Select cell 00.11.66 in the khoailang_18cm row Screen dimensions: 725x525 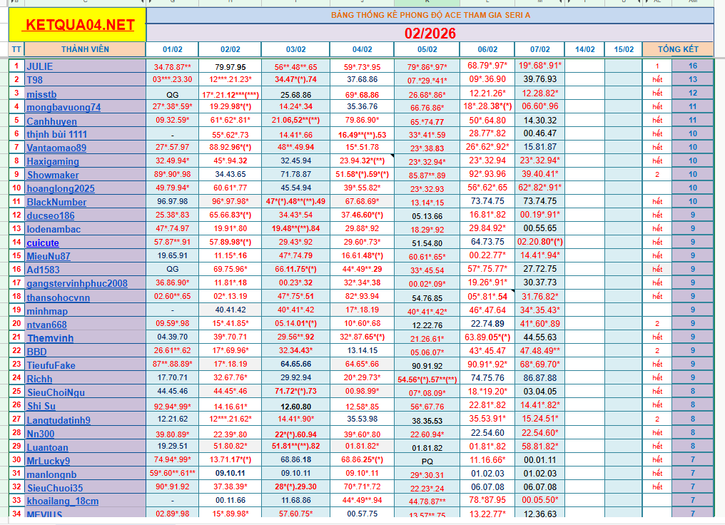[230, 501]
